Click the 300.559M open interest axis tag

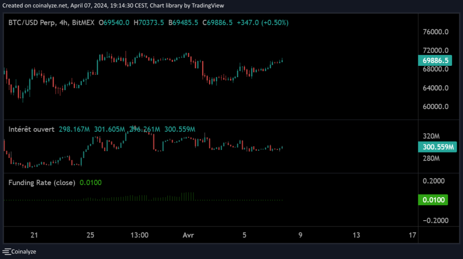(x=437, y=147)
